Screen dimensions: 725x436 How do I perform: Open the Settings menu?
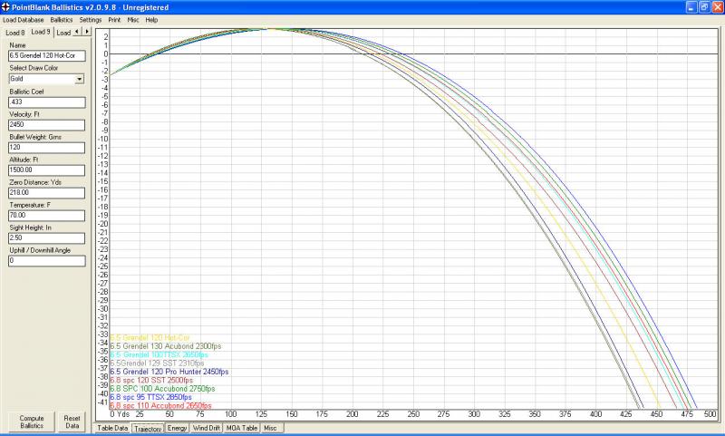[91, 19]
